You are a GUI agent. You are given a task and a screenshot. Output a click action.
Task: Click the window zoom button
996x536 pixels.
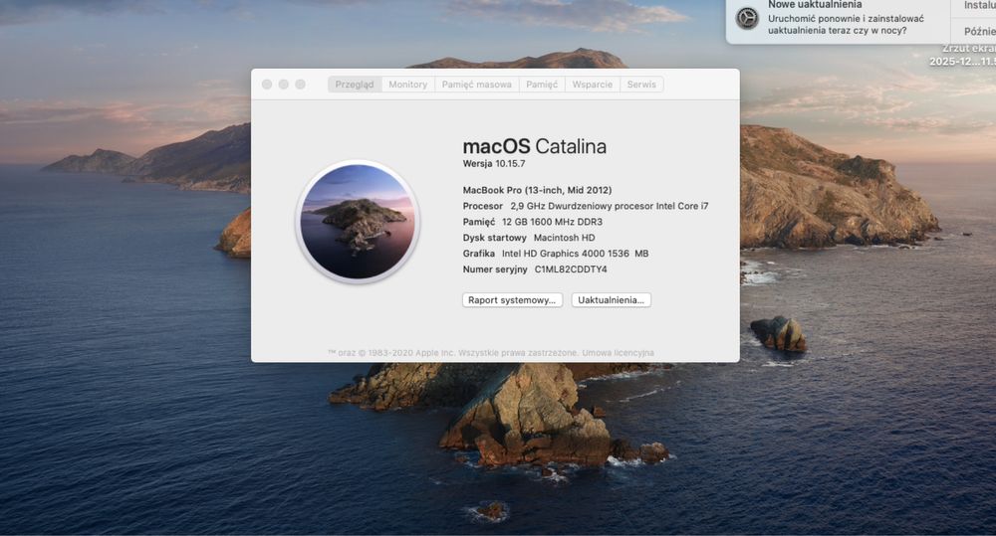(x=301, y=85)
